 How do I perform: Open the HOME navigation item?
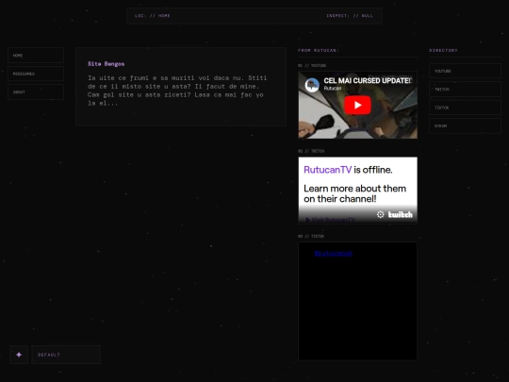click(36, 56)
